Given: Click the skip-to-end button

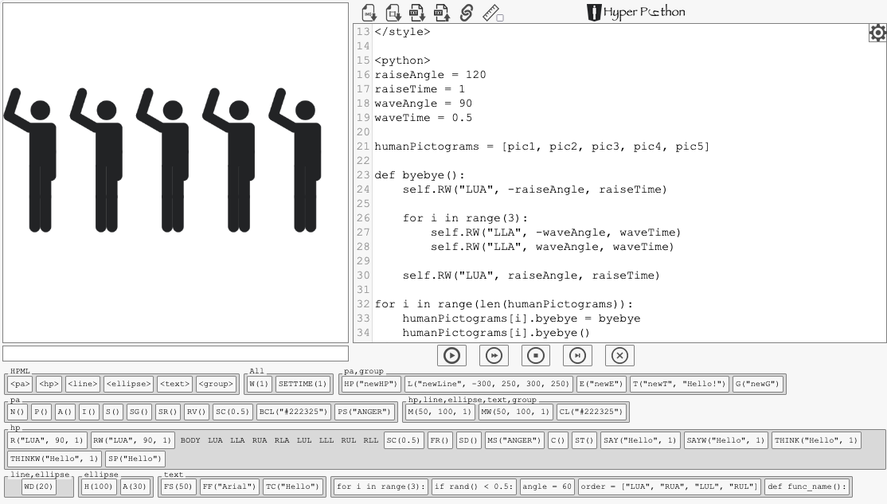Looking at the screenshot, I should (577, 355).
